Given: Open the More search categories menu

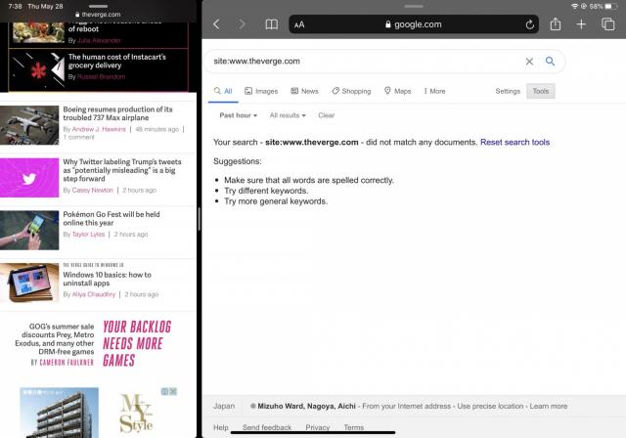Looking at the screenshot, I should [x=433, y=91].
